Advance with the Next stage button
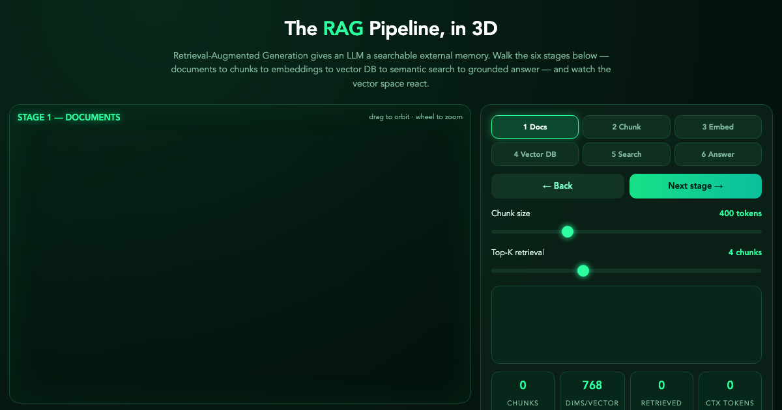Image resolution: width=782 pixels, height=410 pixels. point(695,186)
